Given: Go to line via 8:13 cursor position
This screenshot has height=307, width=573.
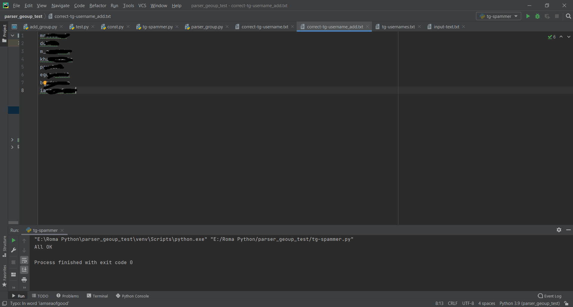Looking at the screenshot, I should coord(439,303).
